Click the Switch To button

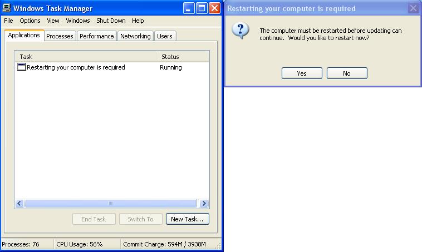click(140, 219)
